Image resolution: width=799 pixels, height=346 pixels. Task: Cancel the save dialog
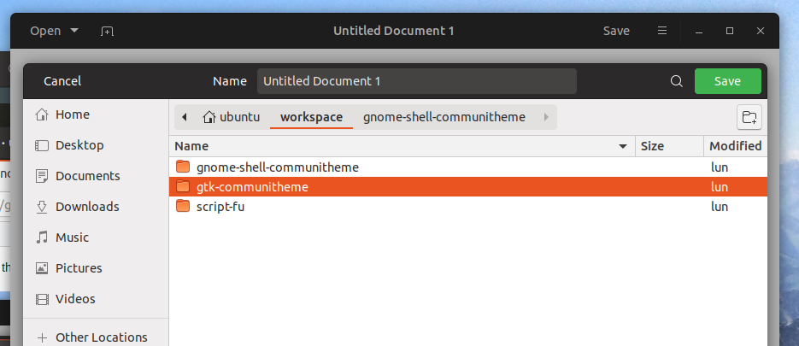point(62,81)
